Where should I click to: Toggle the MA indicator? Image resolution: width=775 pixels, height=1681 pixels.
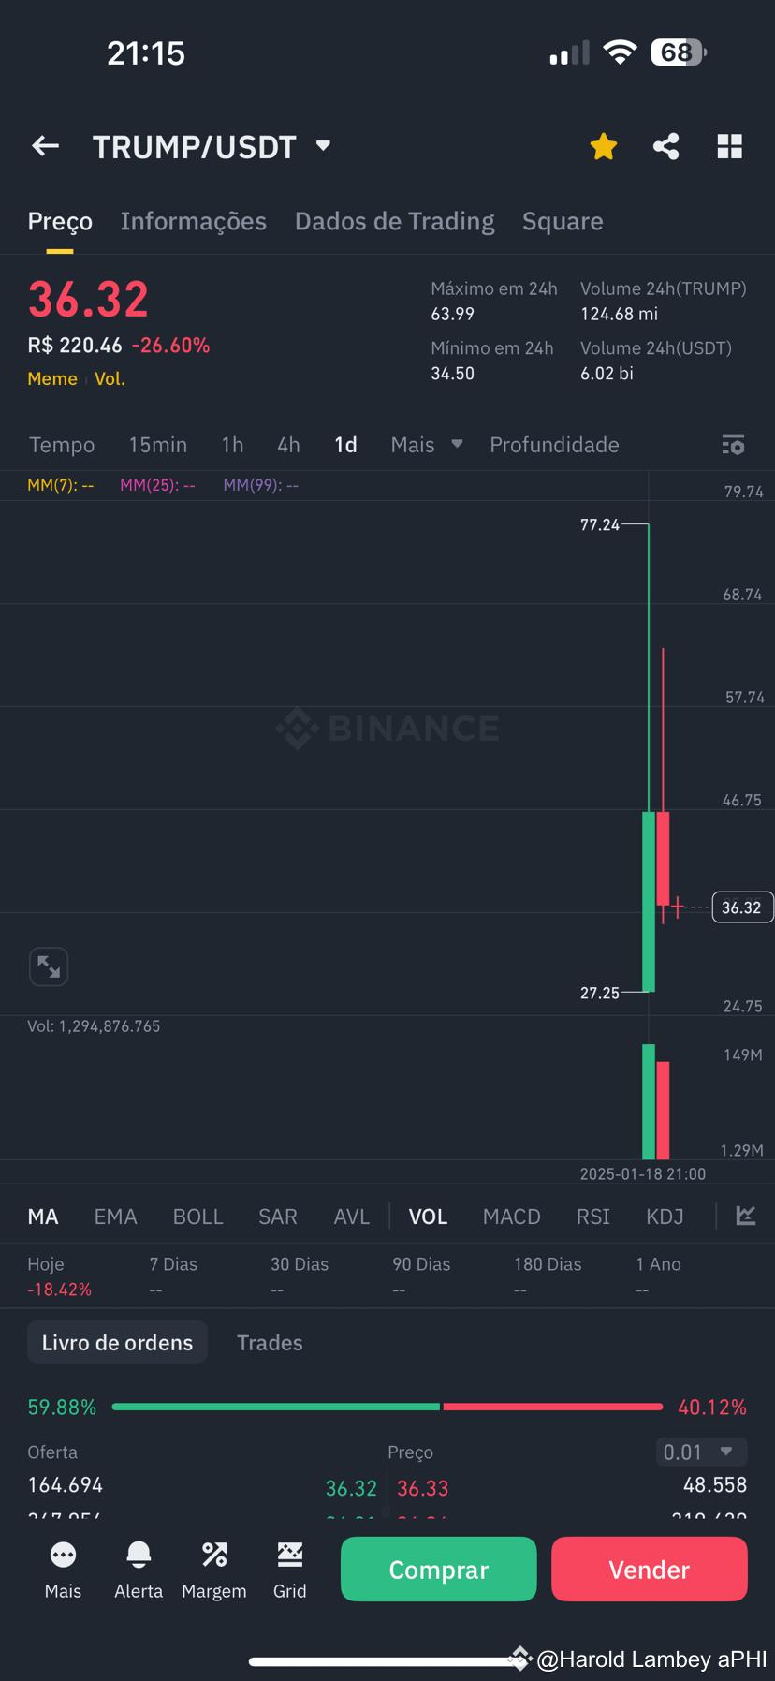[43, 1217]
